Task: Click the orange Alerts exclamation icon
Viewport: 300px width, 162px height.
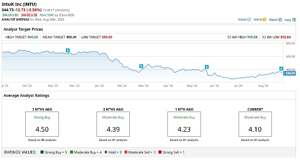Action: 264,19
